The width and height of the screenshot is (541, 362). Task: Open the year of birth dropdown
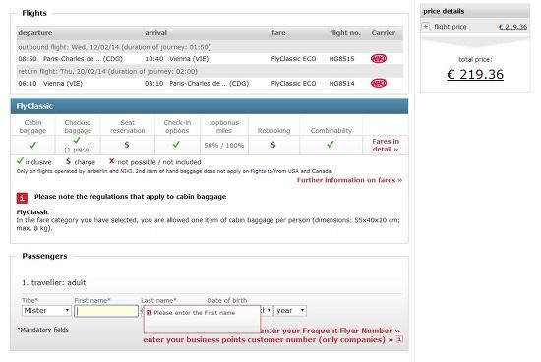click(x=290, y=310)
